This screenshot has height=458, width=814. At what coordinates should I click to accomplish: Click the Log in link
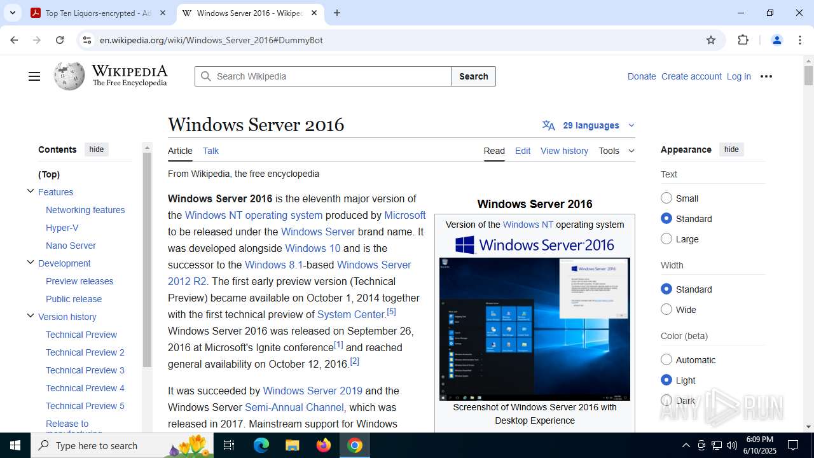coord(738,76)
